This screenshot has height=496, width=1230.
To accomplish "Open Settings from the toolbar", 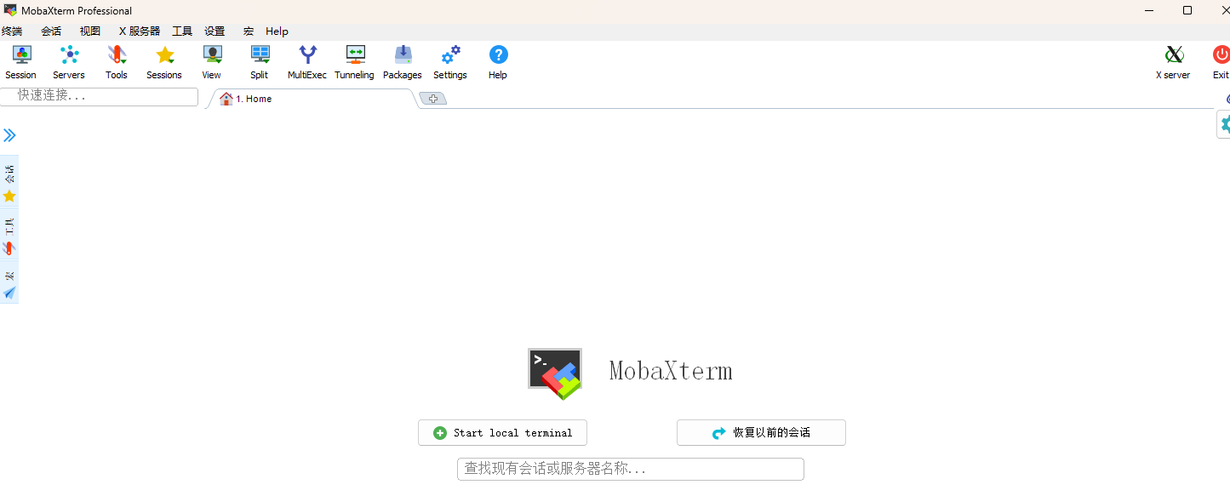I will click(x=450, y=62).
